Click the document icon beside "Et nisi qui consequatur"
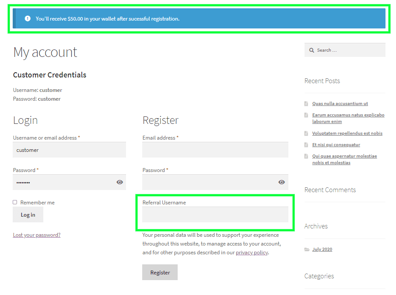 [306, 144]
